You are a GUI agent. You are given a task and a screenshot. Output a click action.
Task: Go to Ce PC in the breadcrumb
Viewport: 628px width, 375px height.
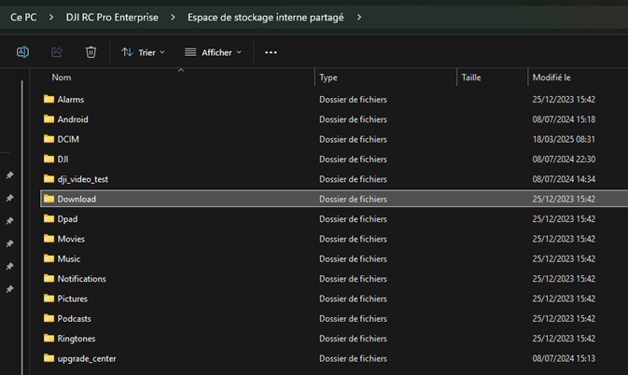(x=23, y=18)
